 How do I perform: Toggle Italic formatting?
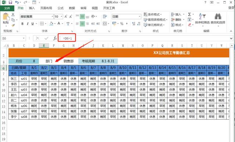tap(28, 24)
